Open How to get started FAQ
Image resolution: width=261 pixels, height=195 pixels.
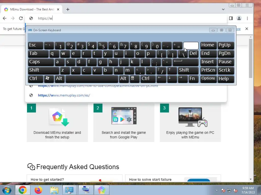[x=75, y=179]
